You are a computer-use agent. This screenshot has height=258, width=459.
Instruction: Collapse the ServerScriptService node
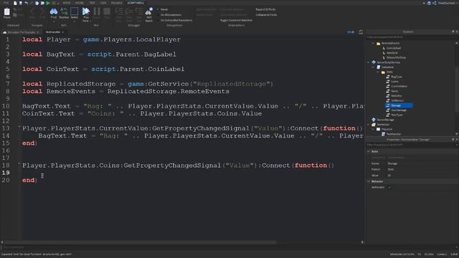[x=369, y=62]
